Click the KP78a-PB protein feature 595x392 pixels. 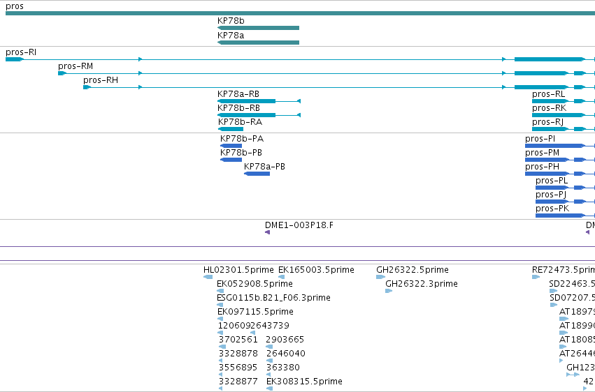(257, 174)
